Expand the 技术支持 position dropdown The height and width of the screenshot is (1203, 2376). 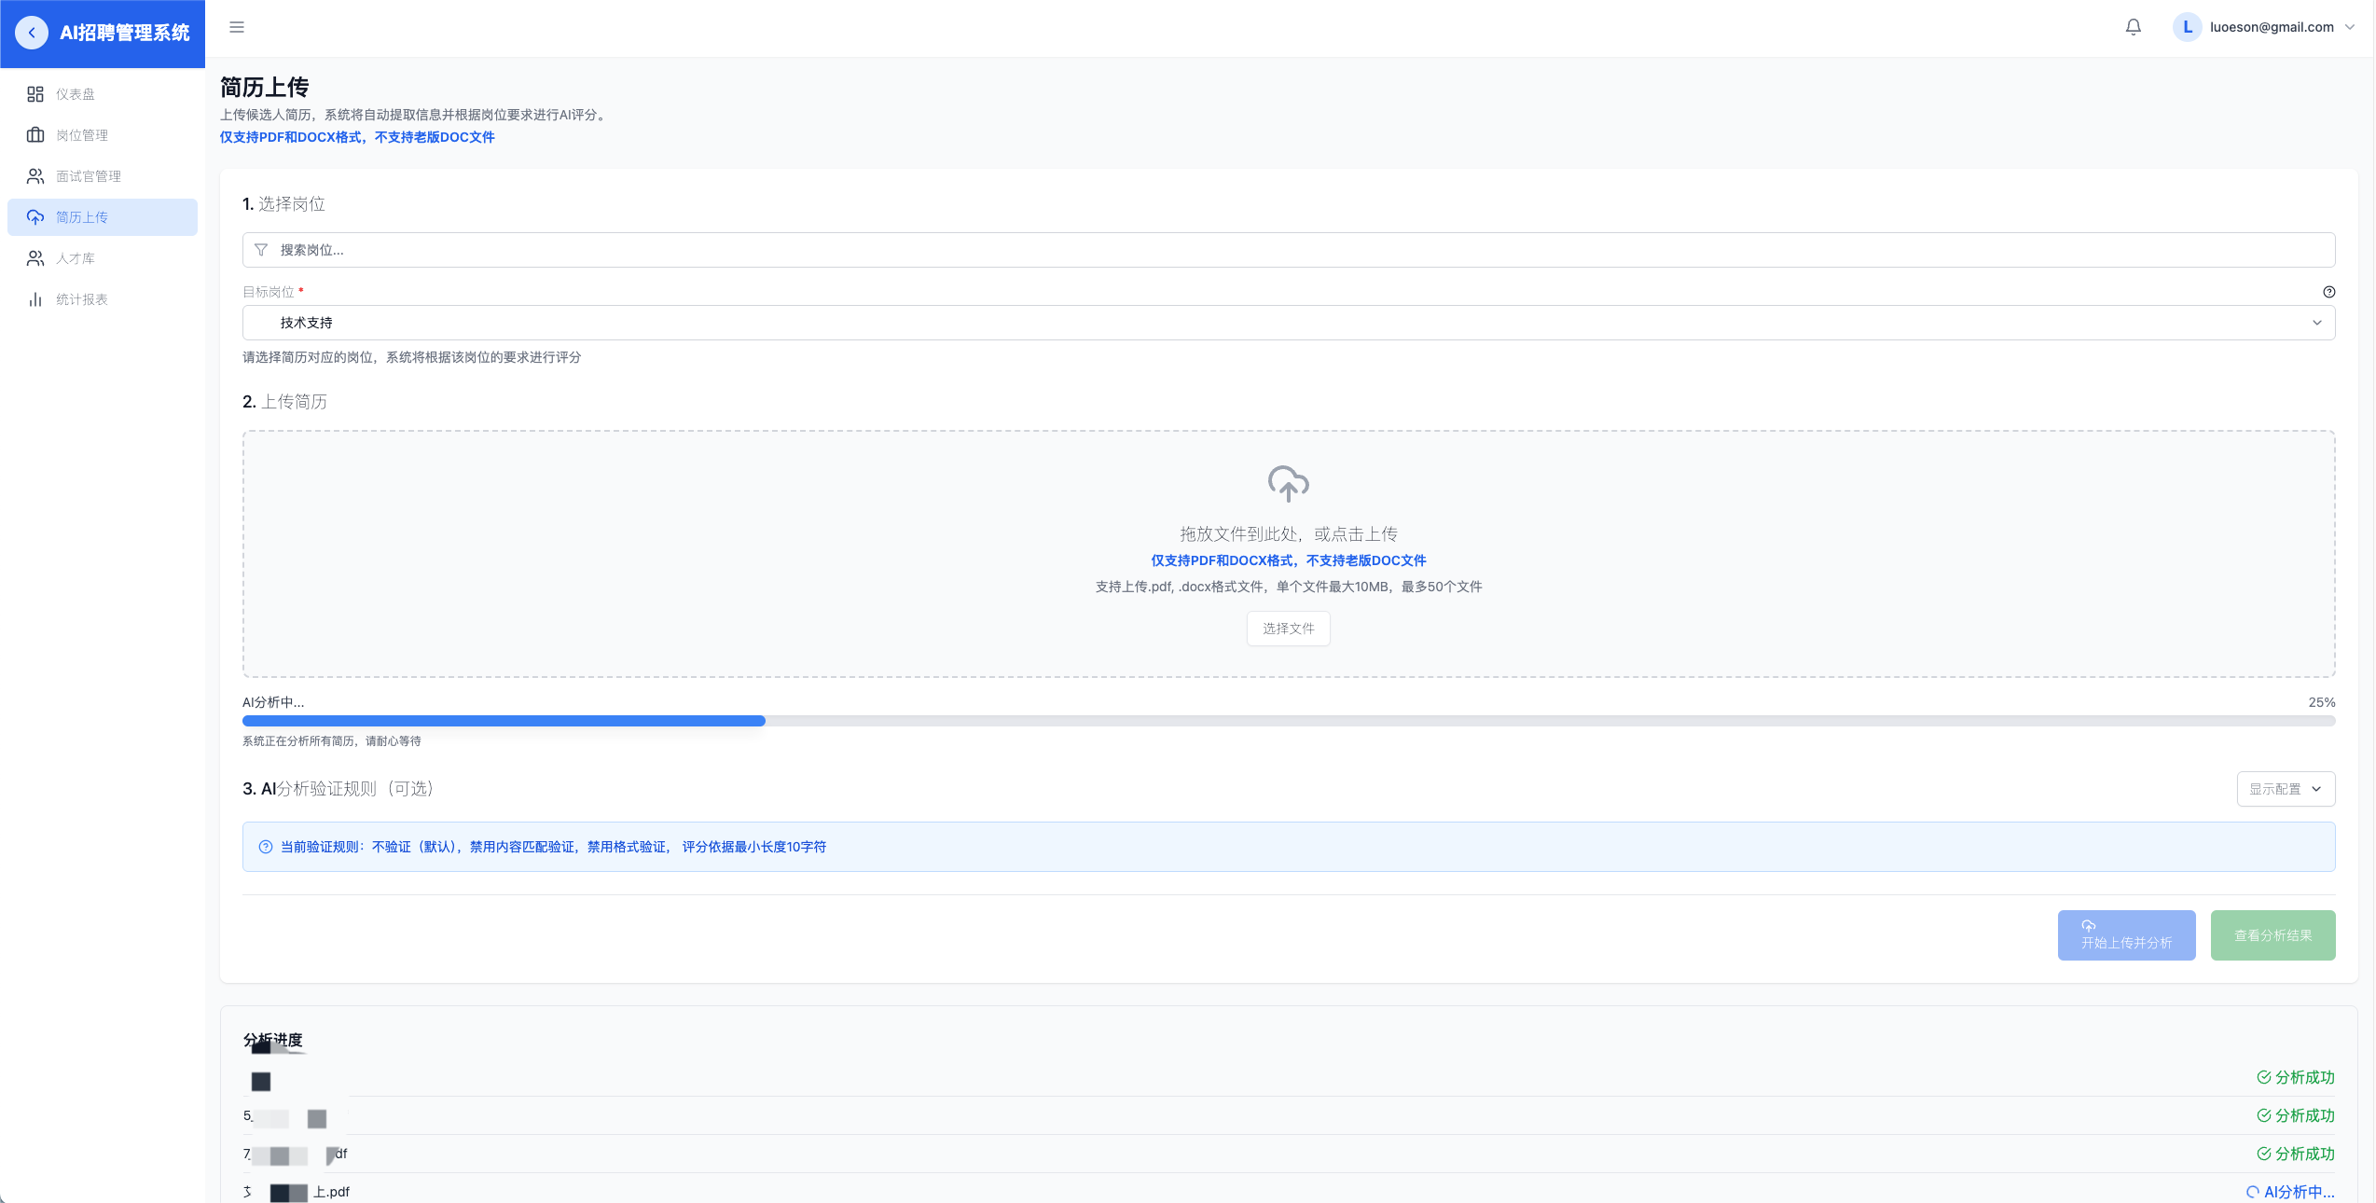1288,323
